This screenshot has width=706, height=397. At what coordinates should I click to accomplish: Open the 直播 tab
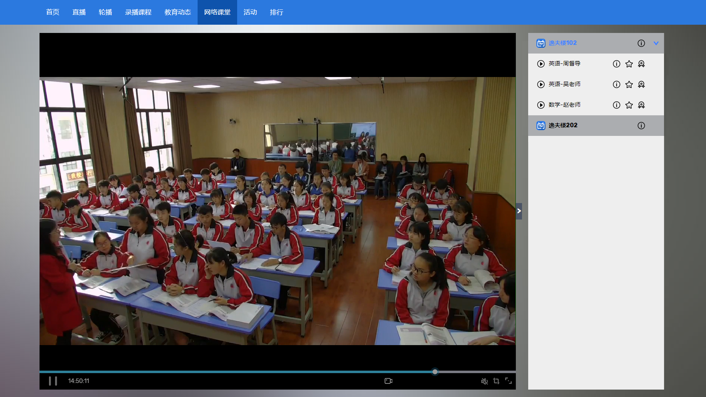pos(79,12)
